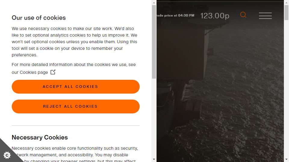Click the cookie panel scrollbar up arrow

tap(154, 3)
